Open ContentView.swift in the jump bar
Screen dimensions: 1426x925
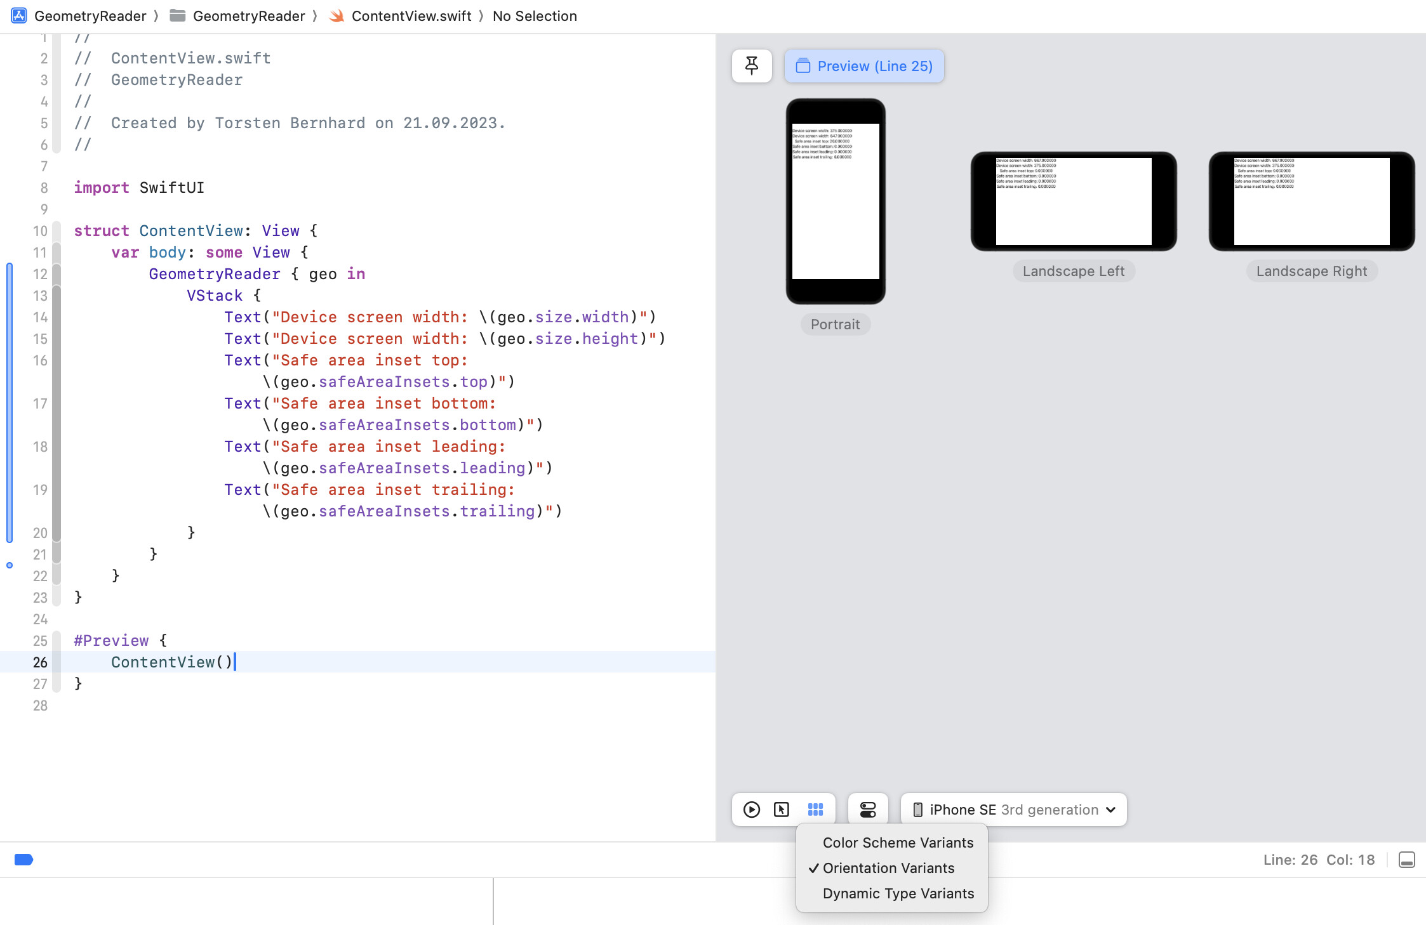(411, 16)
